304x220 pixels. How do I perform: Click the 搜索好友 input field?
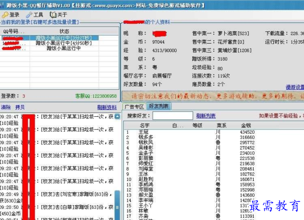pos(173,116)
